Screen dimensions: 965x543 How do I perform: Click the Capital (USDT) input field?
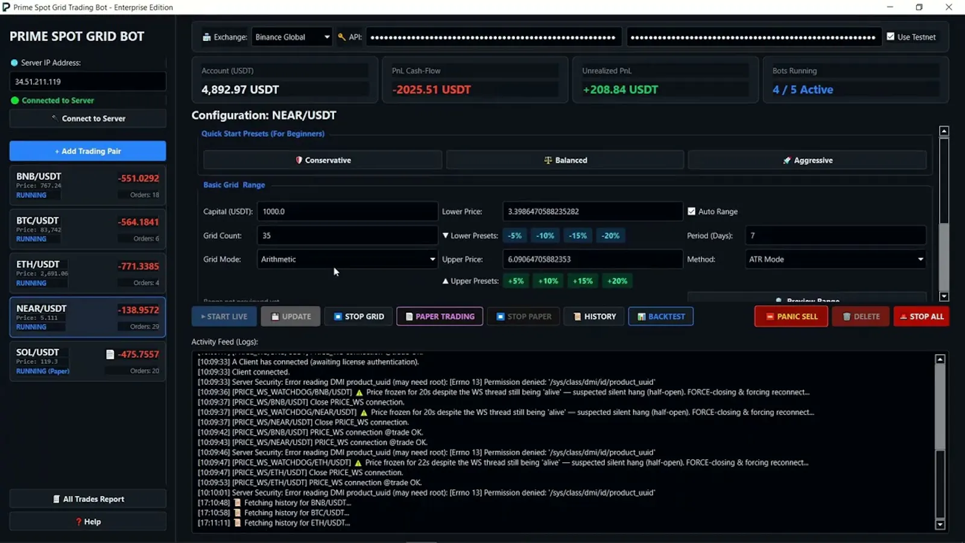click(347, 211)
